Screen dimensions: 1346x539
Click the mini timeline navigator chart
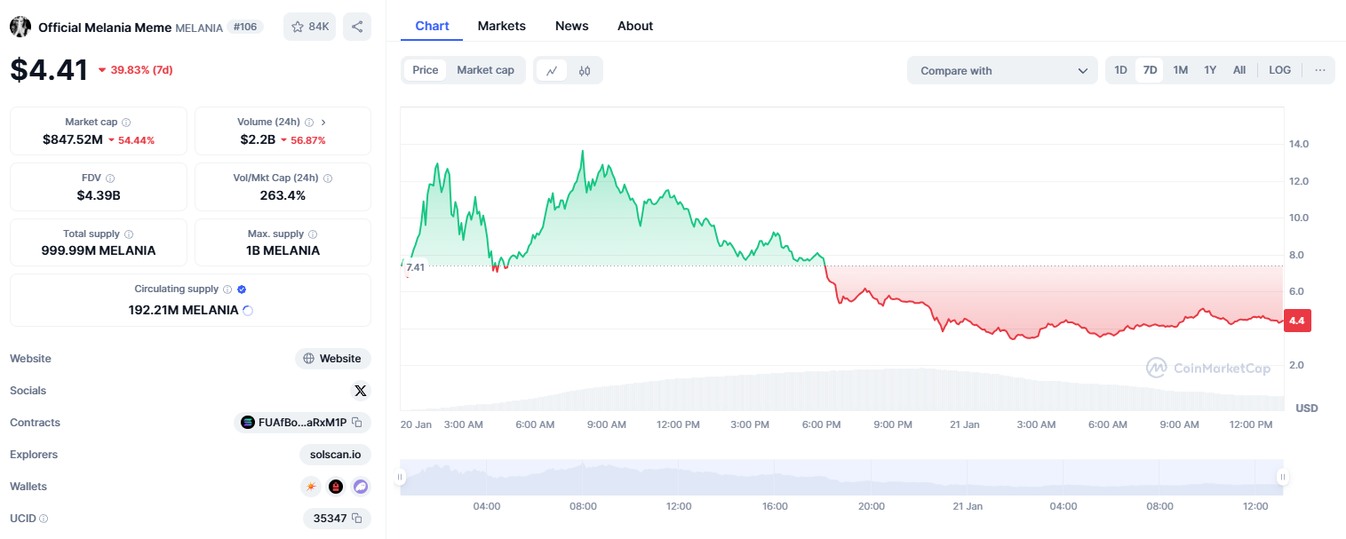pyautogui.click(x=841, y=477)
